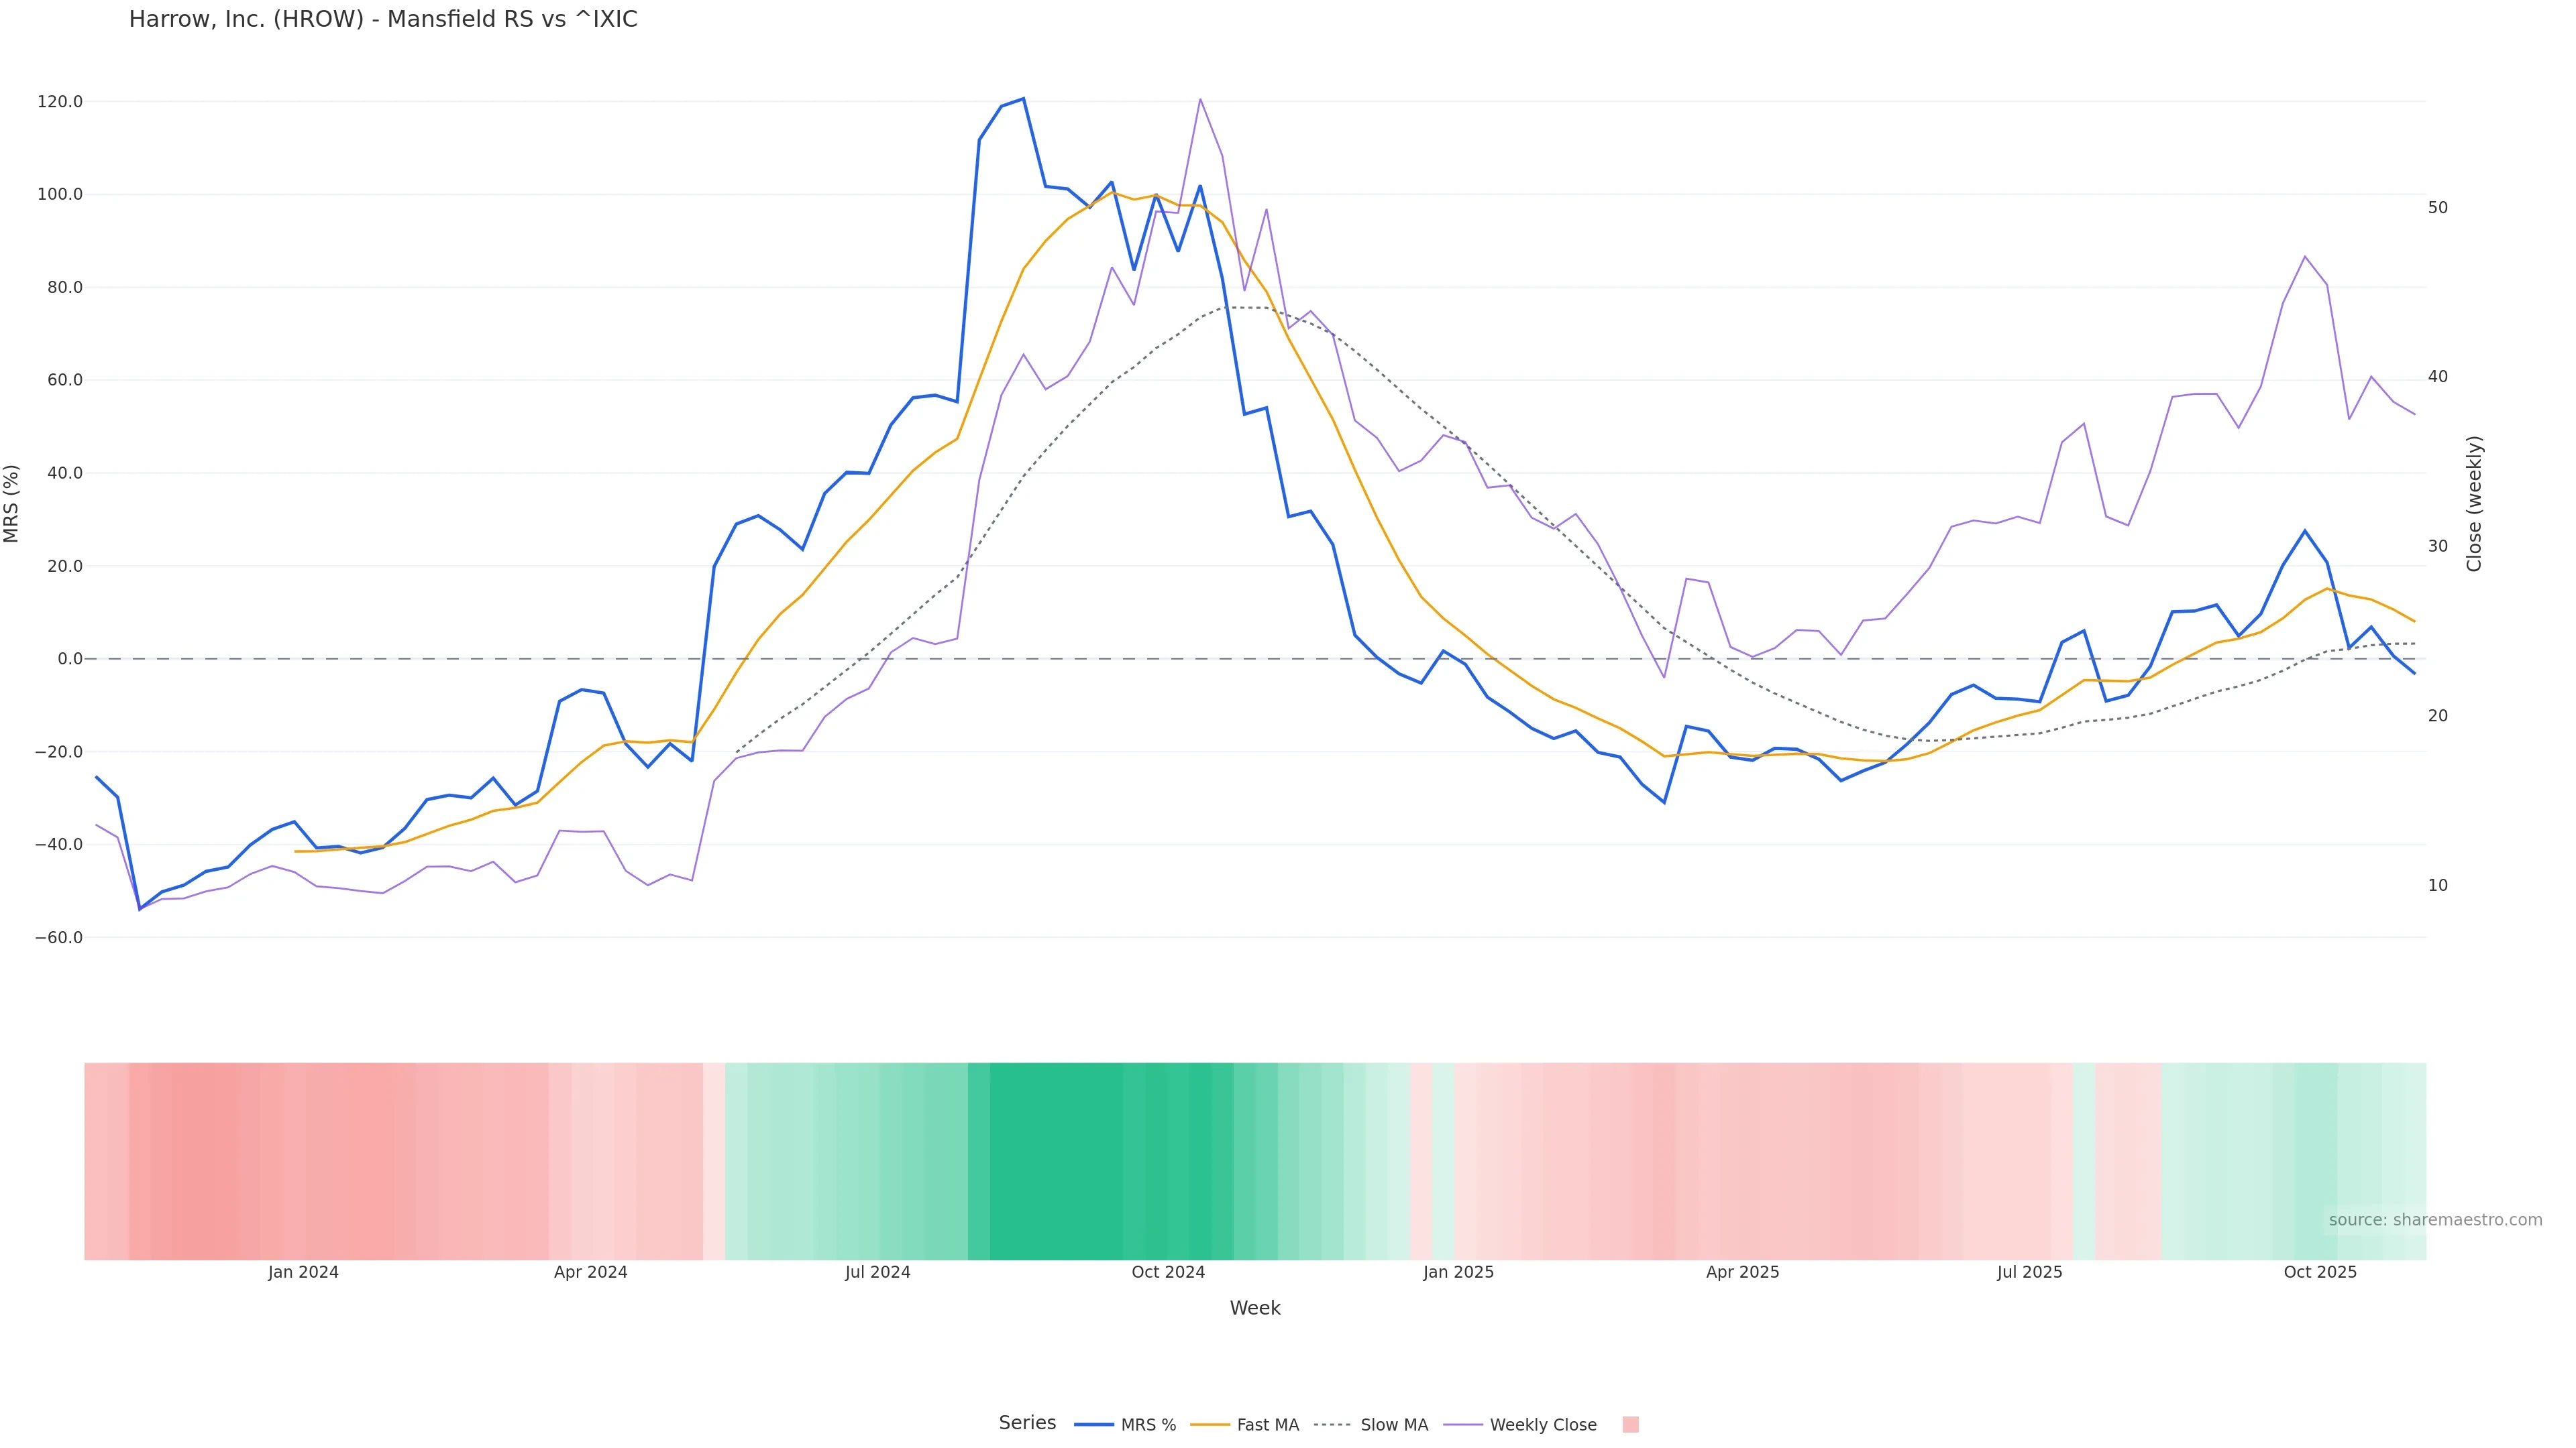Click the Jan 2025 x-axis label

[x=1458, y=1272]
